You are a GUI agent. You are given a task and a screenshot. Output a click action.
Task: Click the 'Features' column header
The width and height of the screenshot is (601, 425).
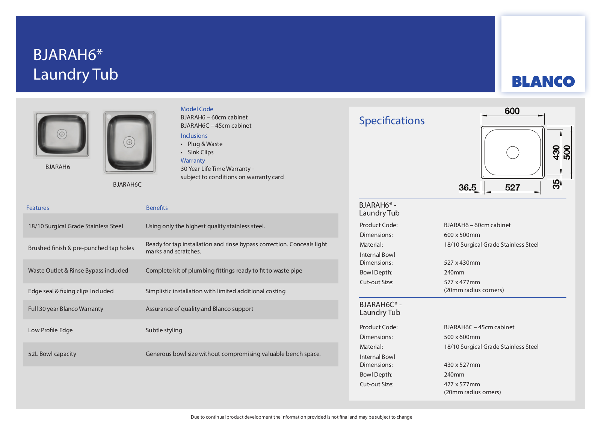(38, 208)
